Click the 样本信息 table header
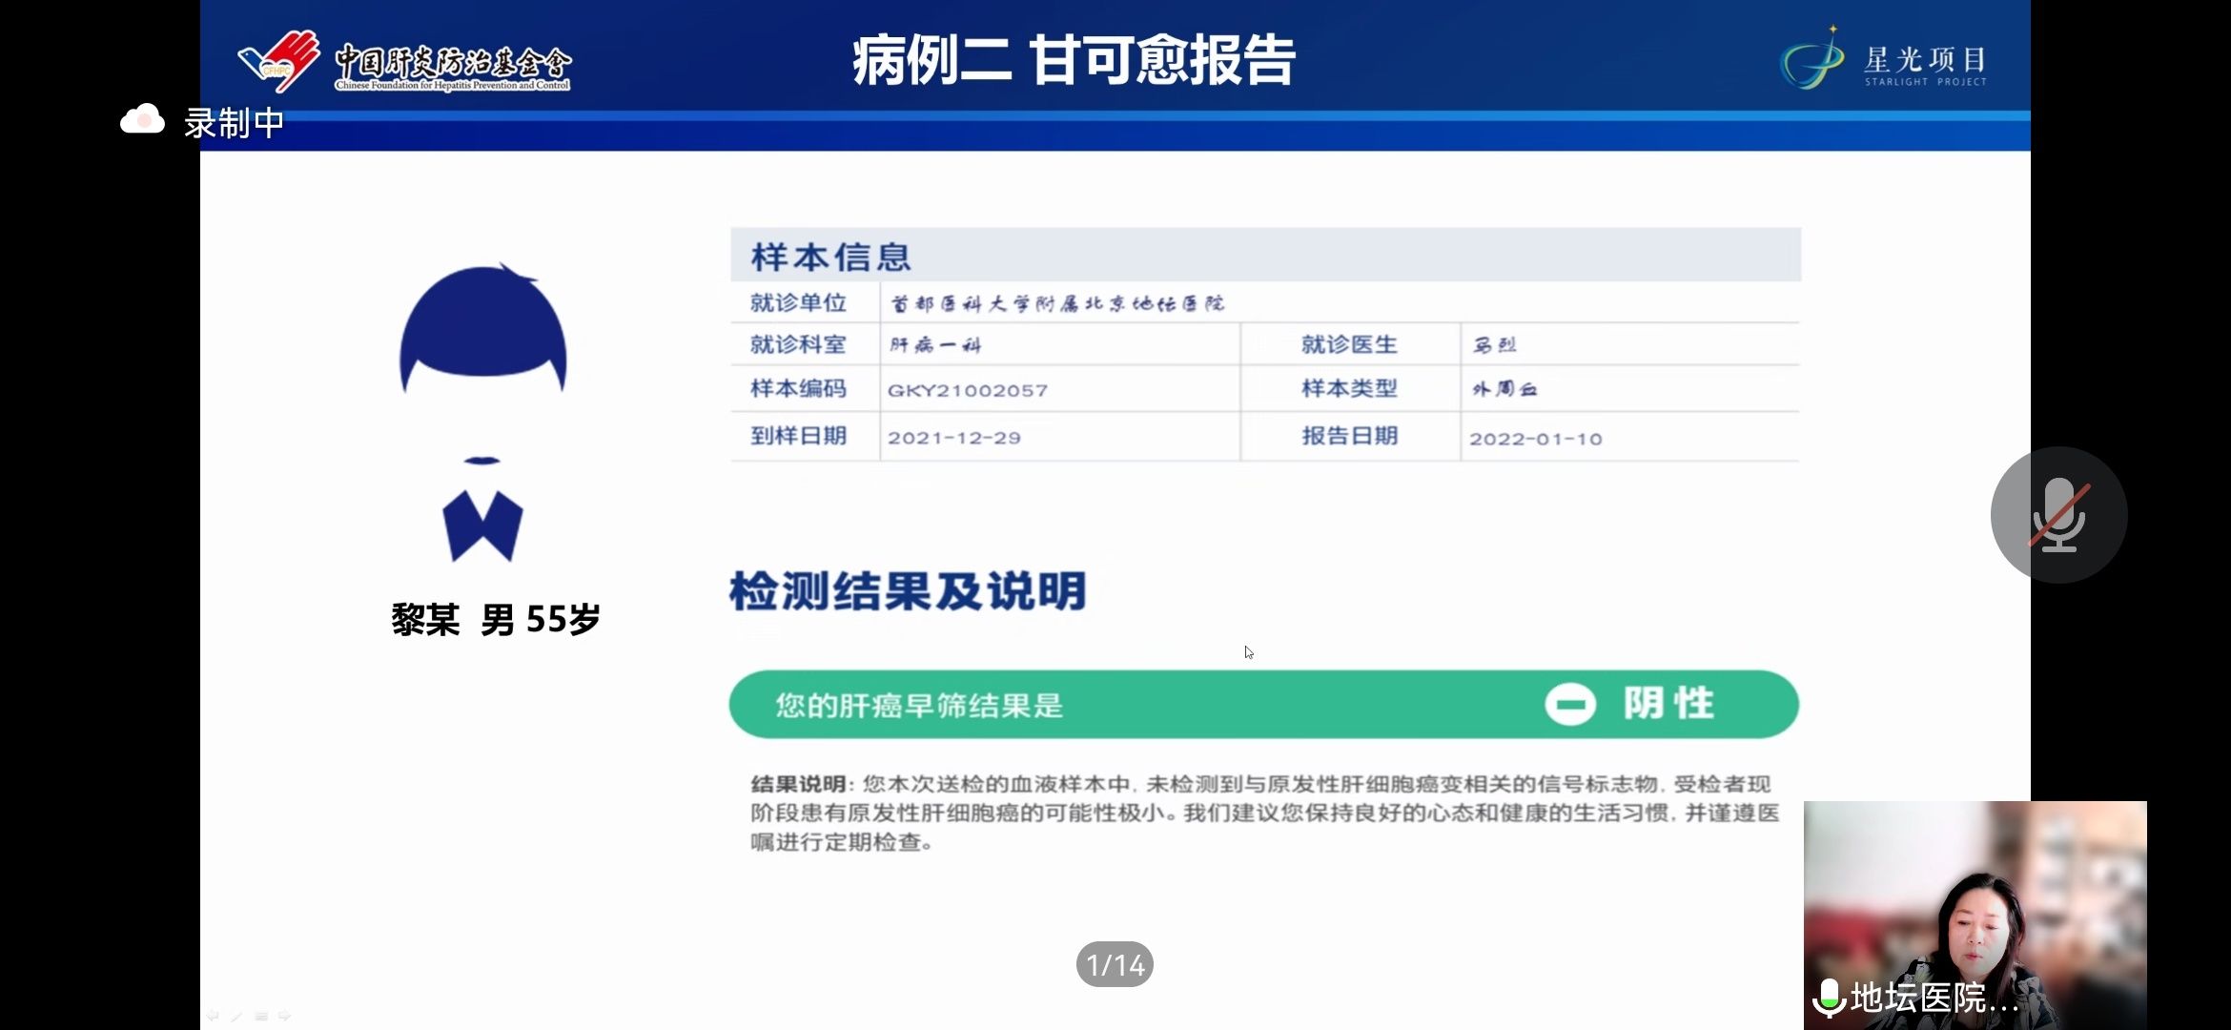Image resolution: width=2231 pixels, height=1030 pixels. click(x=1265, y=256)
